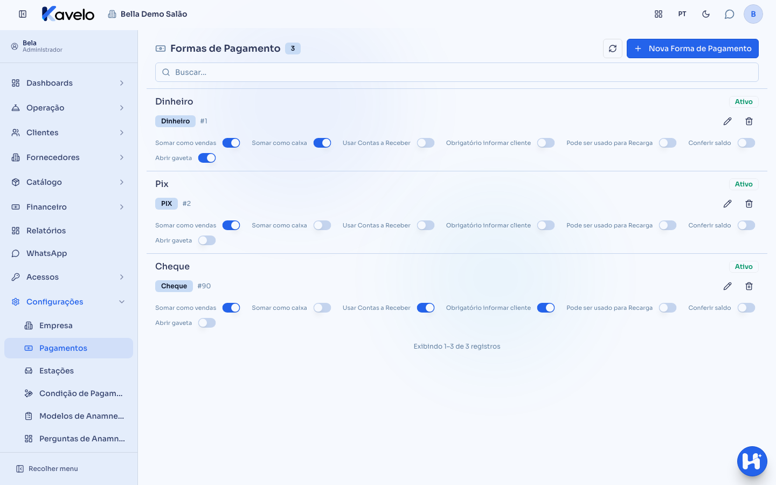Open the chat messages icon

[730, 14]
